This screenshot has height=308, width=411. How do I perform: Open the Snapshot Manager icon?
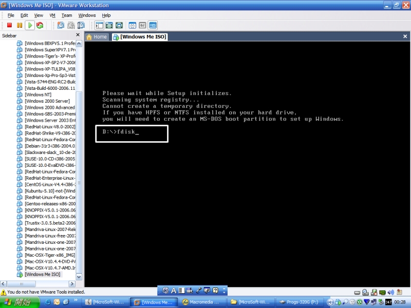pos(81,25)
